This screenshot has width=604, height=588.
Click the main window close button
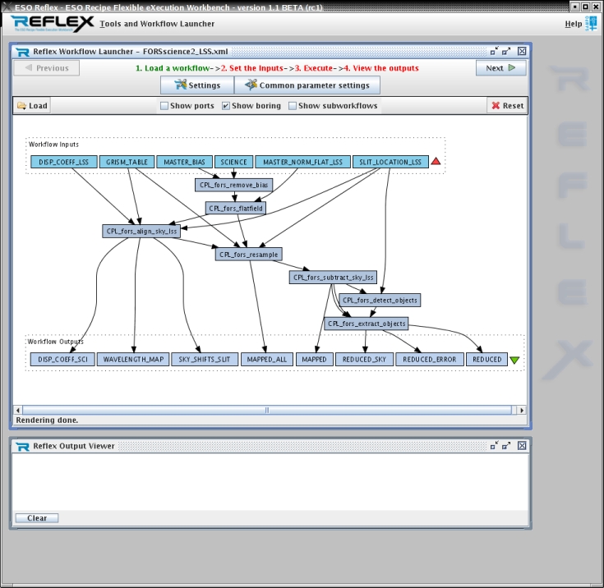[x=596, y=7]
